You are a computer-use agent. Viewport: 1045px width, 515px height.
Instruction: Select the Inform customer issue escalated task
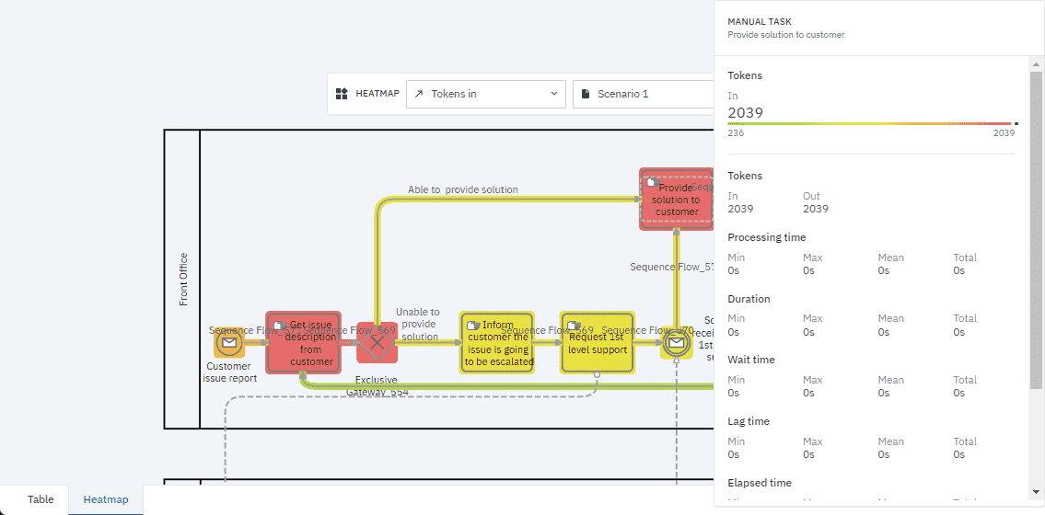click(x=498, y=343)
